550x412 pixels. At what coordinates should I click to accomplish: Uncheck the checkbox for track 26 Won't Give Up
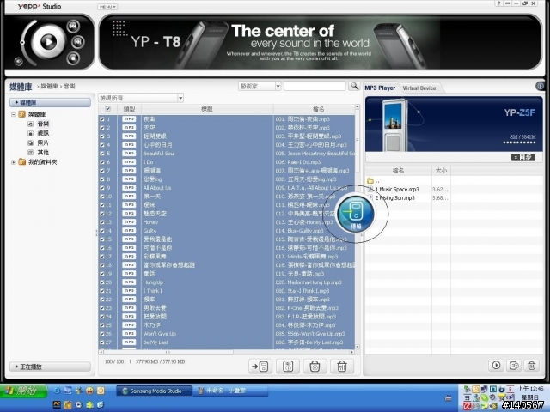[x=102, y=334]
